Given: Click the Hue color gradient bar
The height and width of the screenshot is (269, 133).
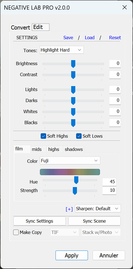Looking at the screenshot, I should coord(70,172).
